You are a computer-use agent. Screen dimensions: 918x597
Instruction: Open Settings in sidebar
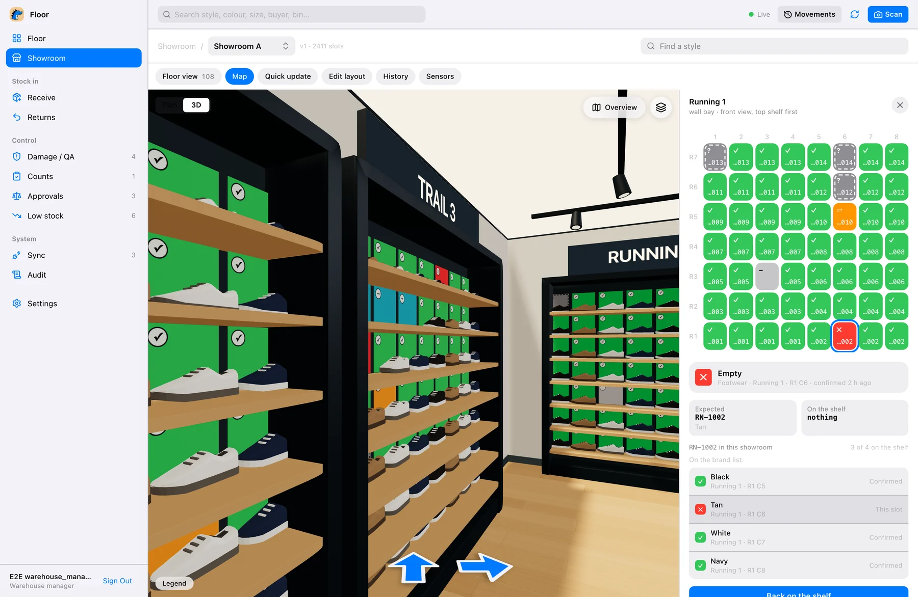[74, 303]
